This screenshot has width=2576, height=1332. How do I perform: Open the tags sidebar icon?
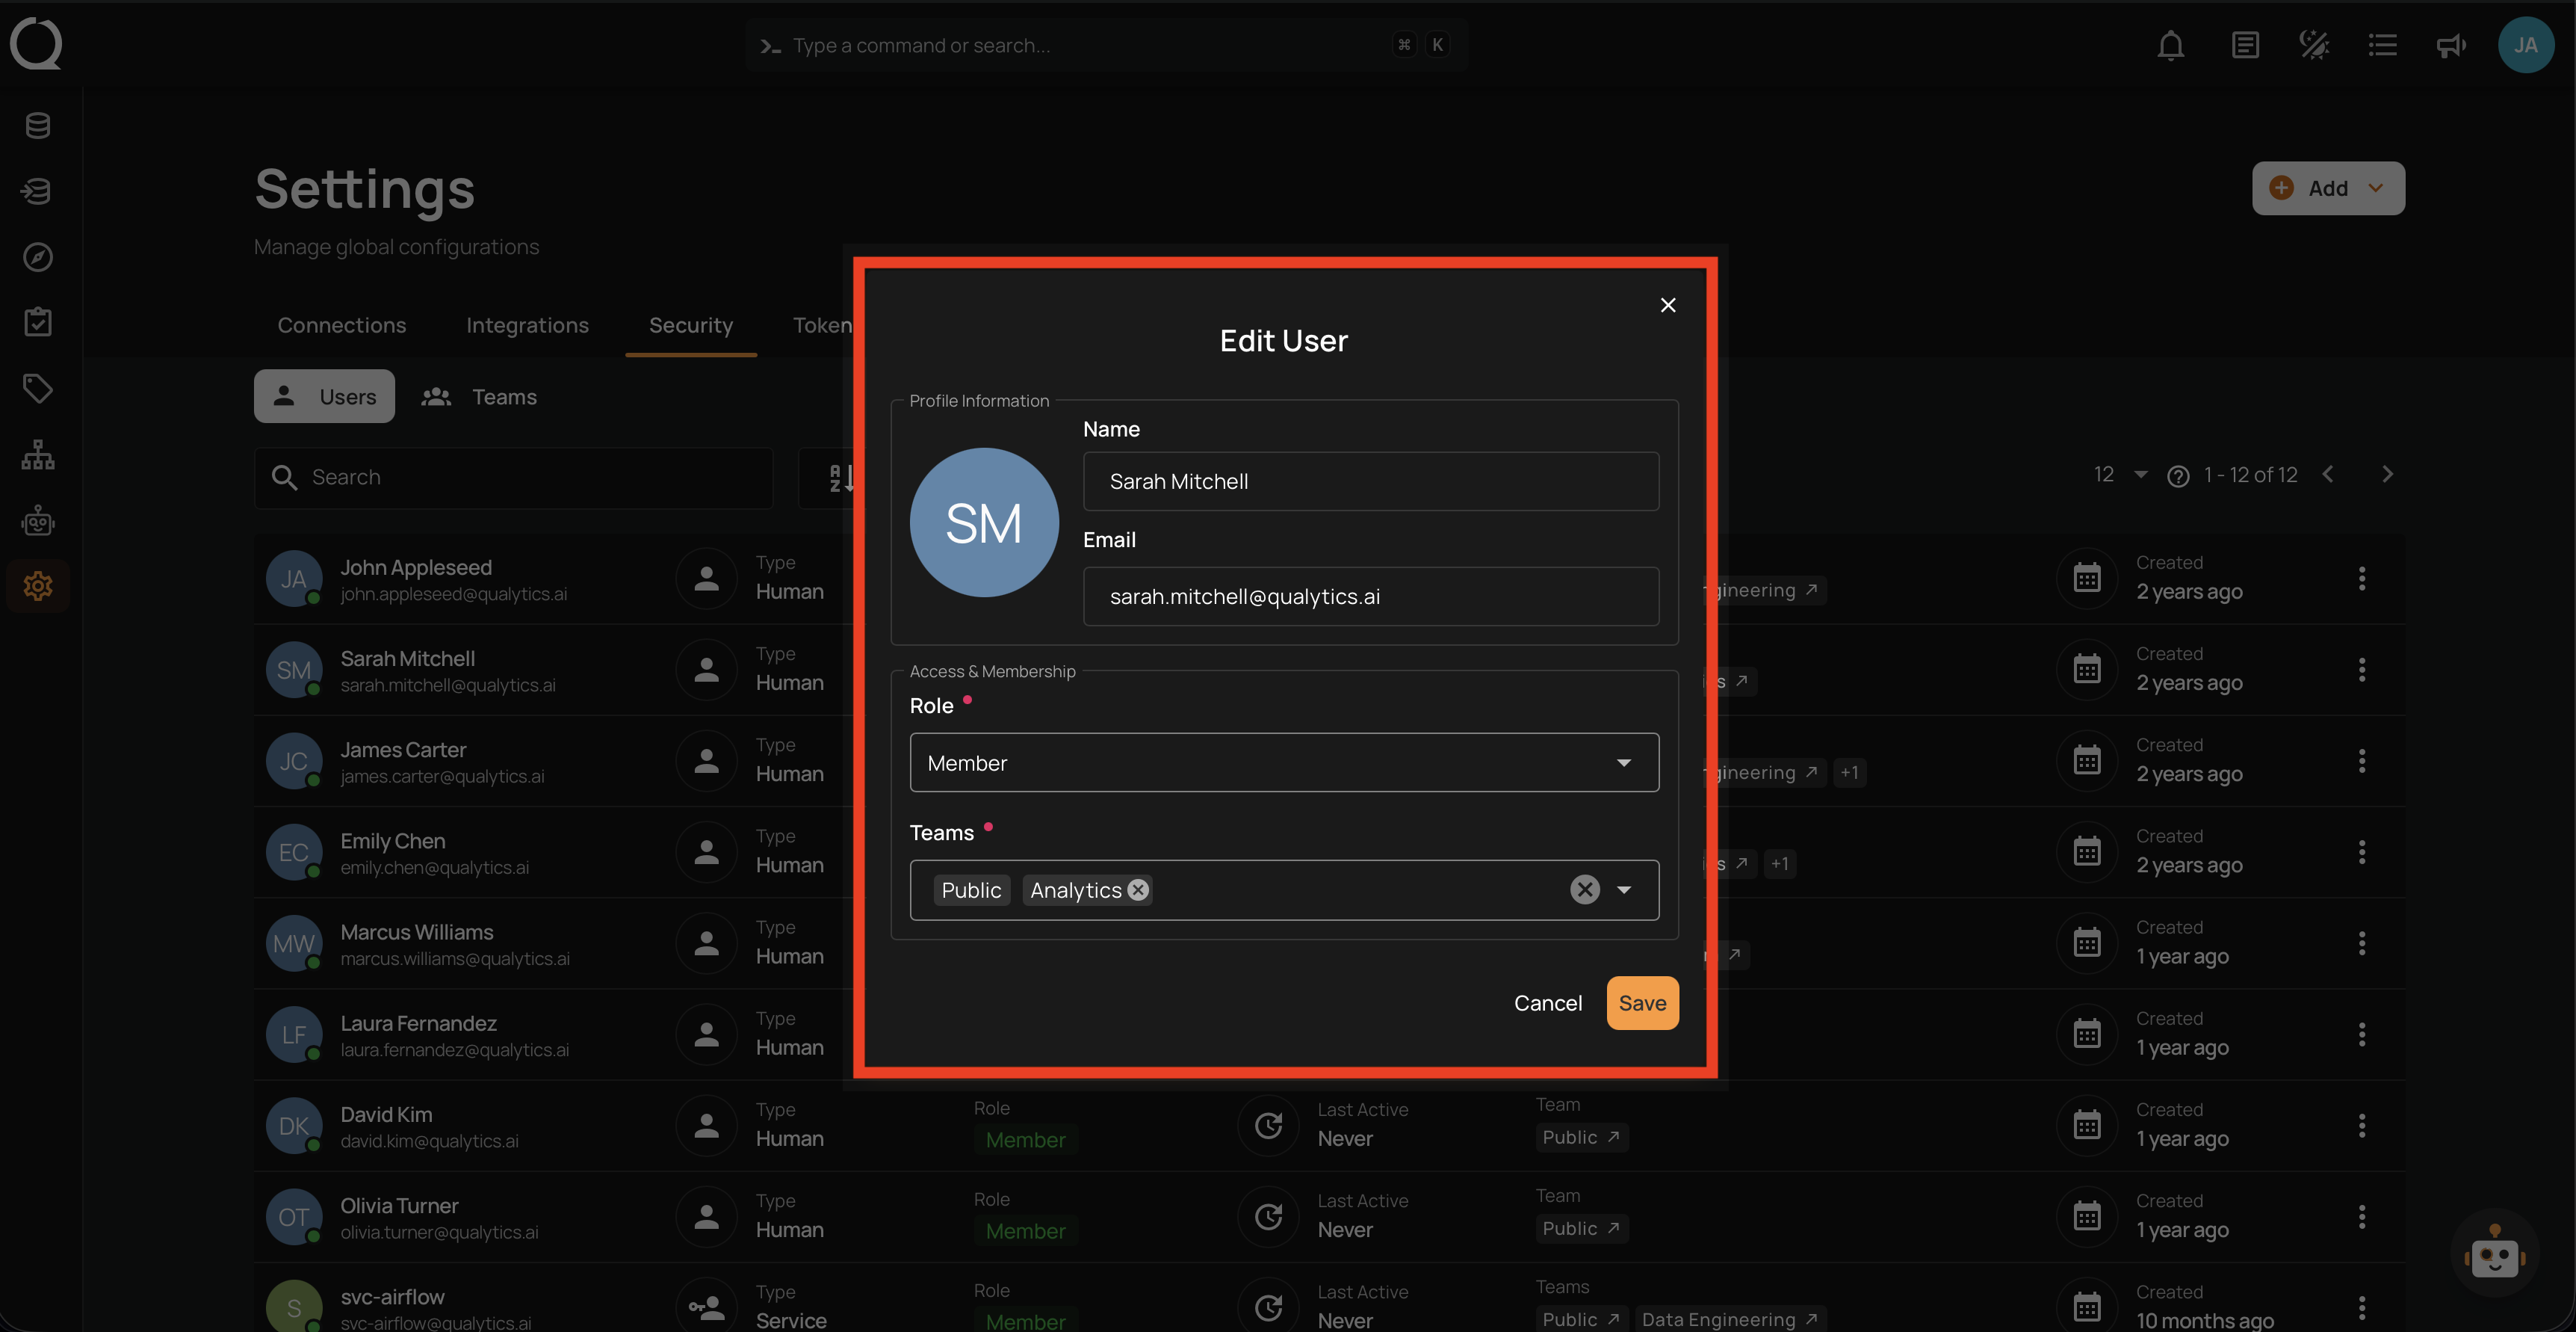(38, 388)
